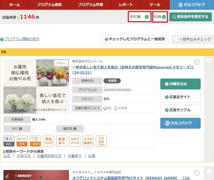Toggle the 一括申込みチェック checkbox
Image resolution: width=214 pixels, height=180 pixels.
point(175,39)
